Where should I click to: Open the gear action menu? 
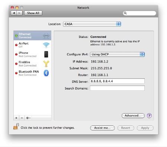point(28,118)
